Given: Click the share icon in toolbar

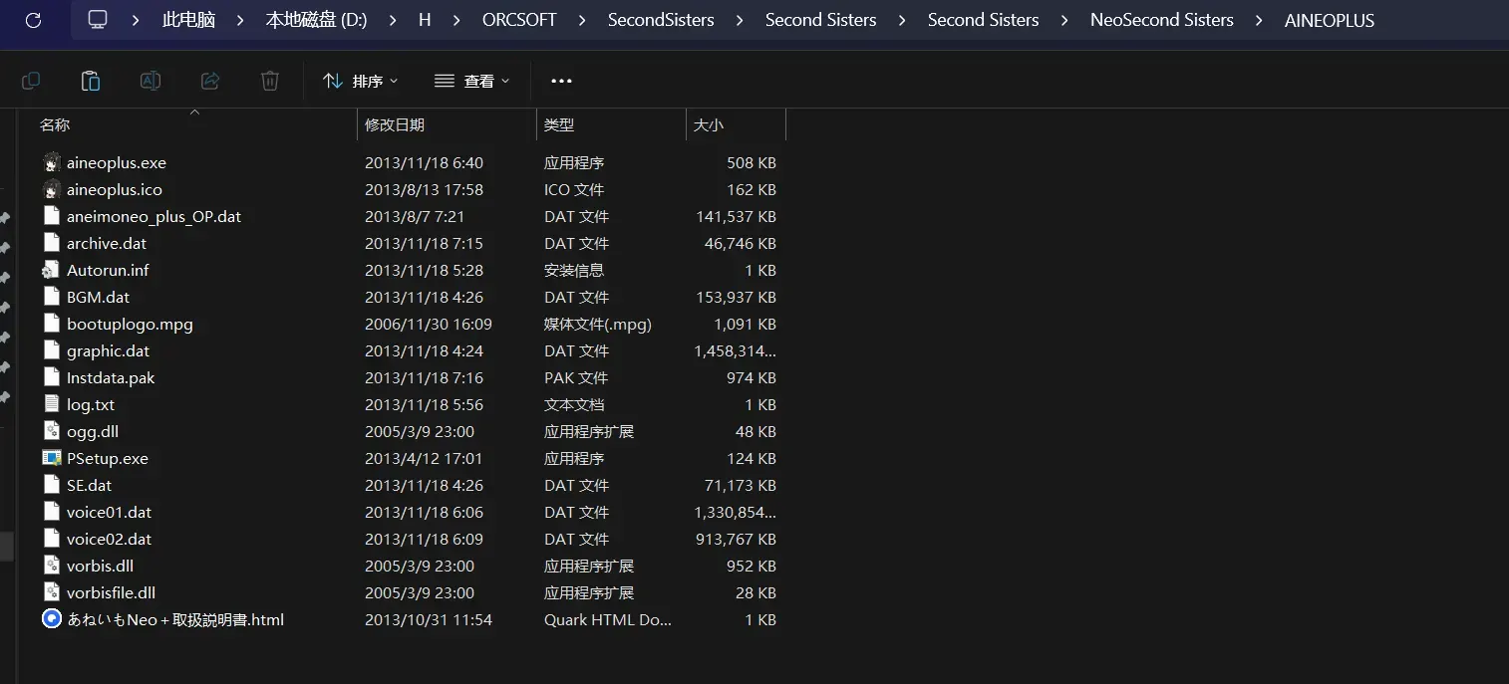Looking at the screenshot, I should tap(210, 81).
